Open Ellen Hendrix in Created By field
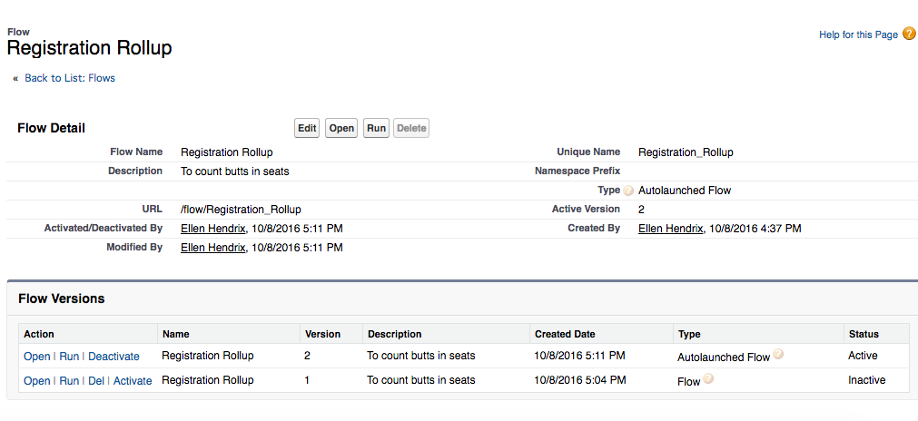Screen dimensions: 918x421 (x=671, y=228)
